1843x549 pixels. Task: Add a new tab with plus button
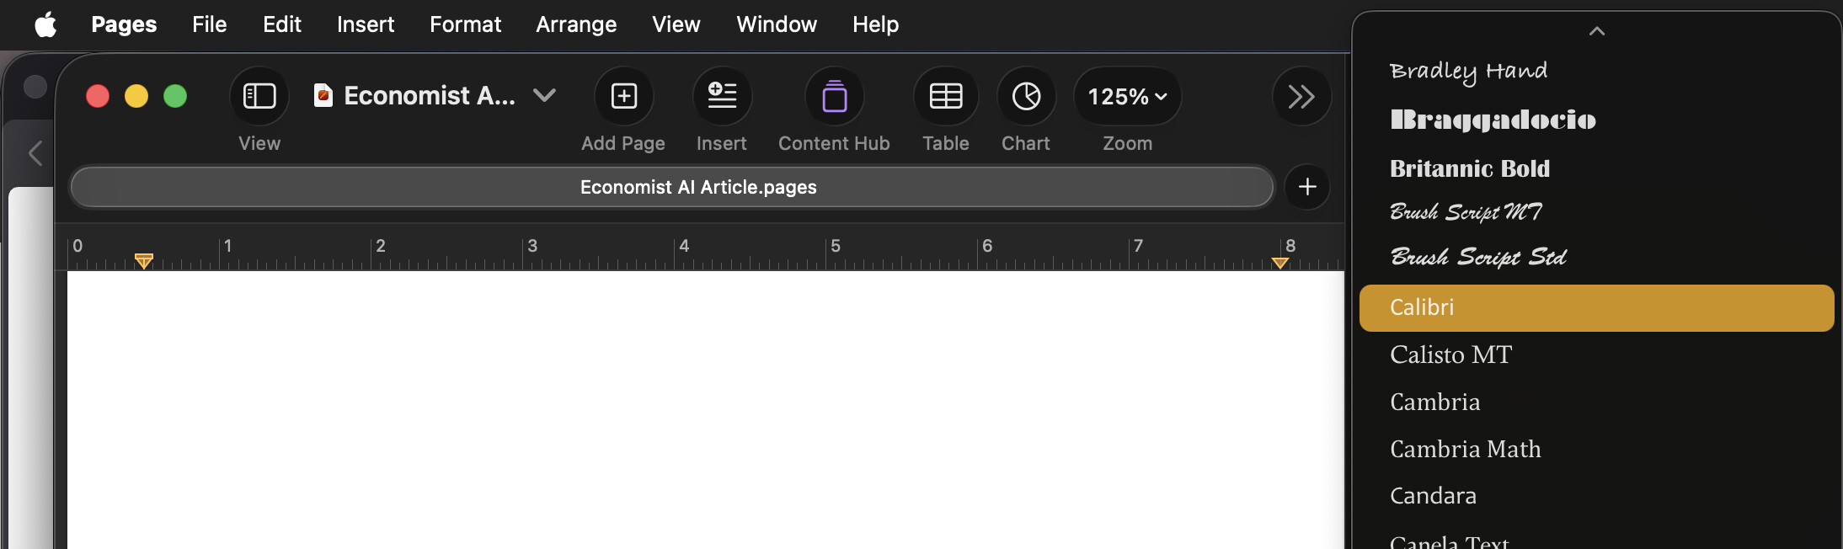point(1307,187)
